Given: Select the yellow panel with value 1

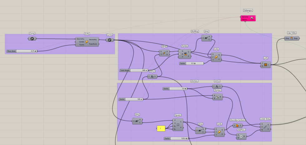Looking at the screenshot, I should pos(161,128).
